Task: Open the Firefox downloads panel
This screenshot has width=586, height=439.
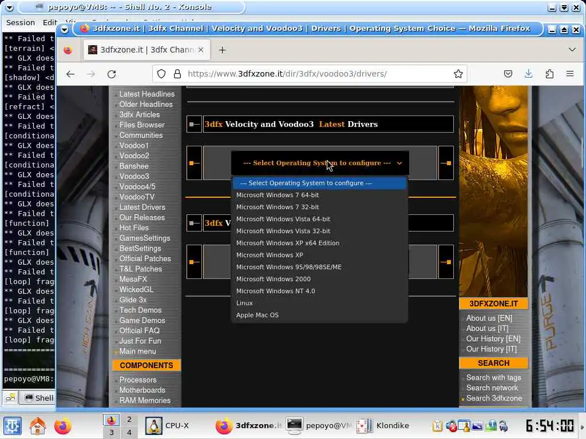Action: pyautogui.click(x=528, y=74)
